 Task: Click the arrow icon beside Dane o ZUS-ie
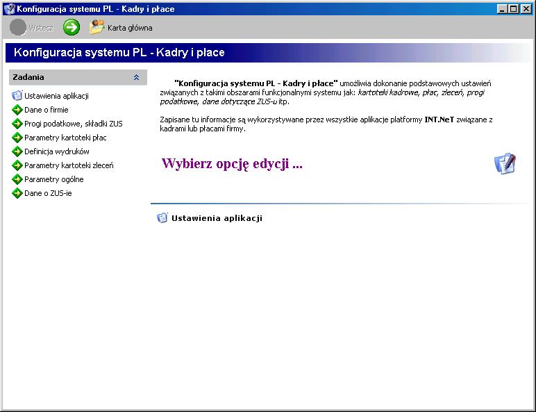pos(17,193)
